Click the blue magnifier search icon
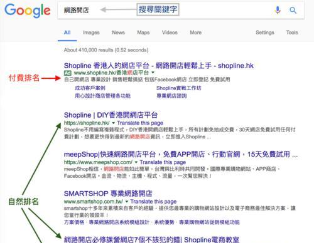The image size is (314, 243). click(293, 10)
